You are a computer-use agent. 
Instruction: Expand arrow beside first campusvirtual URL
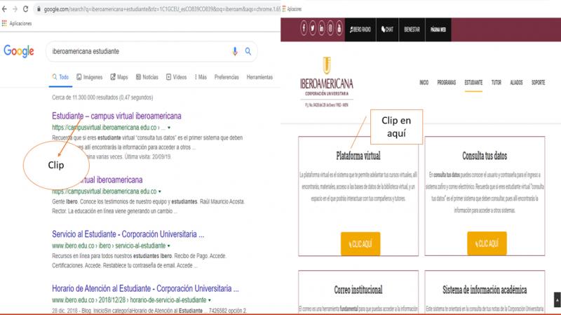pos(169,128)
